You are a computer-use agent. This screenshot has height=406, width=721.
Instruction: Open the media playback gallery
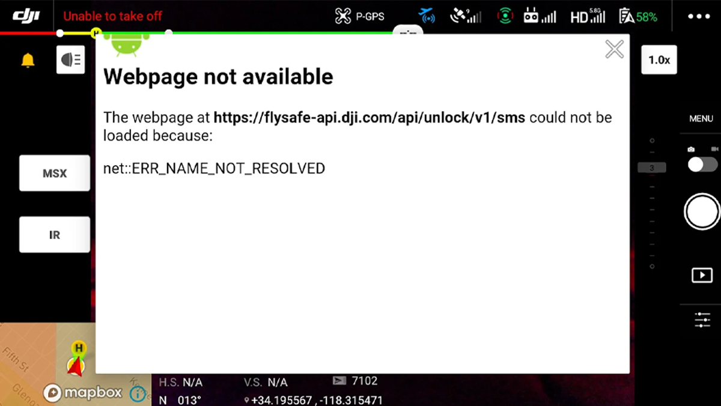(x=702, y=275)
